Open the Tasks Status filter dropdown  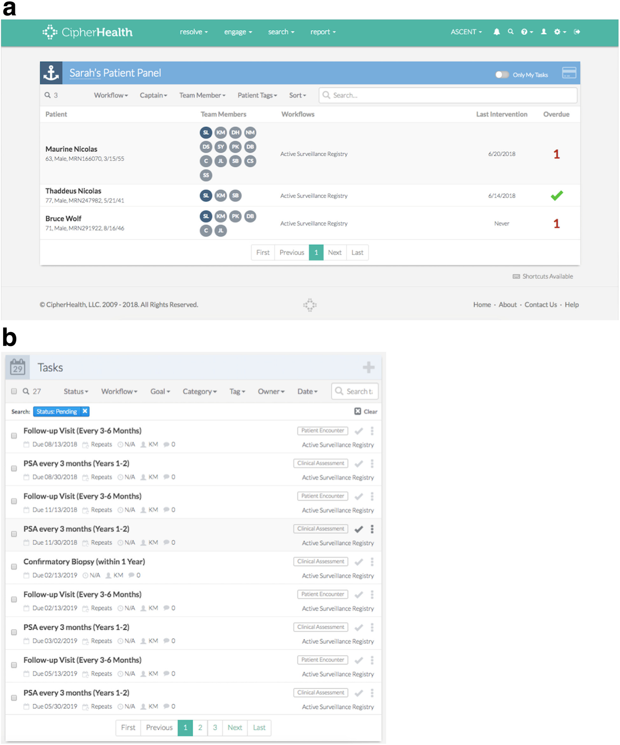[76, 392]
